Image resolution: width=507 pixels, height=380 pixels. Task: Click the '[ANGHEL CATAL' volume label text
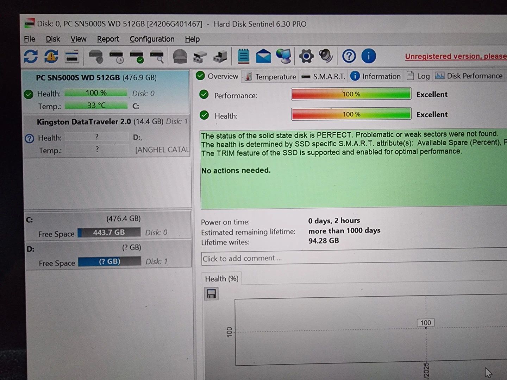[x=162, y=150]
